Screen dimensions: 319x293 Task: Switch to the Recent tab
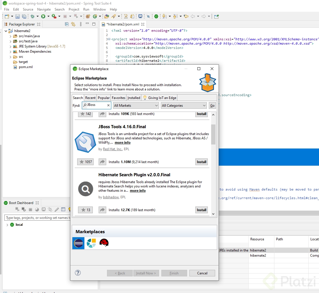pyautogui.click(x=90, y=98)
